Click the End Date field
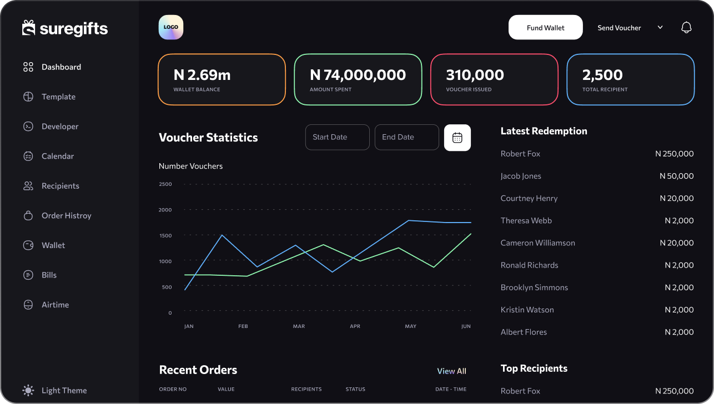This screenshot has width=714, height=404. tap(406, 137)
